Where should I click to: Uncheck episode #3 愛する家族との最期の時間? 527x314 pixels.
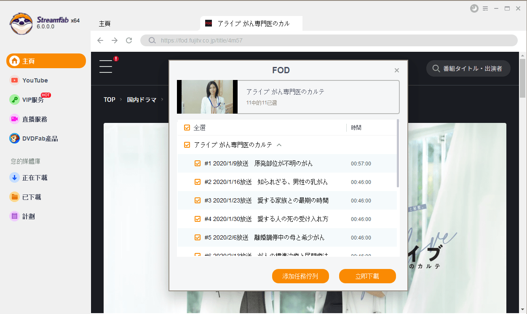click(x=198, y=200)
